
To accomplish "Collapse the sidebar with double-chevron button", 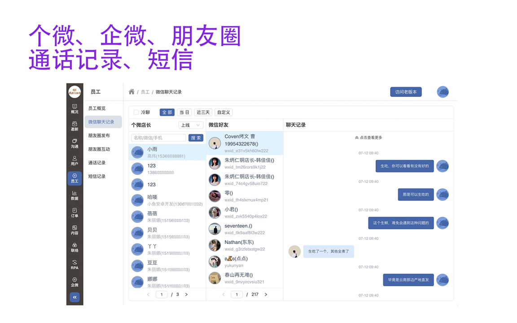I will pyautogui.click(x=74, y=297).
